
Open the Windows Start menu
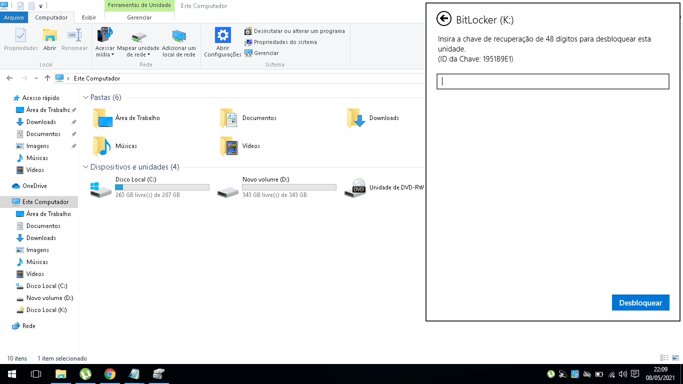(11, 374)
